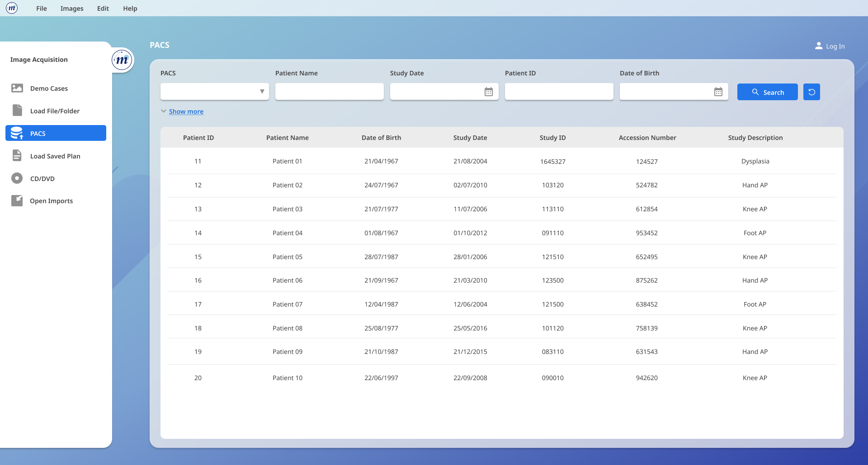Expand the Show more chevron
This screenshot has height=465, width=868.
(x=163, y=111)
